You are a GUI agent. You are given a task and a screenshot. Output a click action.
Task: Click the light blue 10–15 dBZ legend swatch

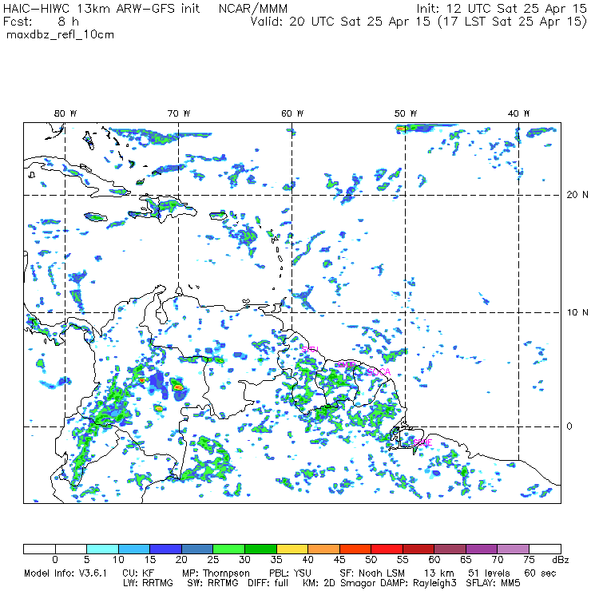(134, 549)
